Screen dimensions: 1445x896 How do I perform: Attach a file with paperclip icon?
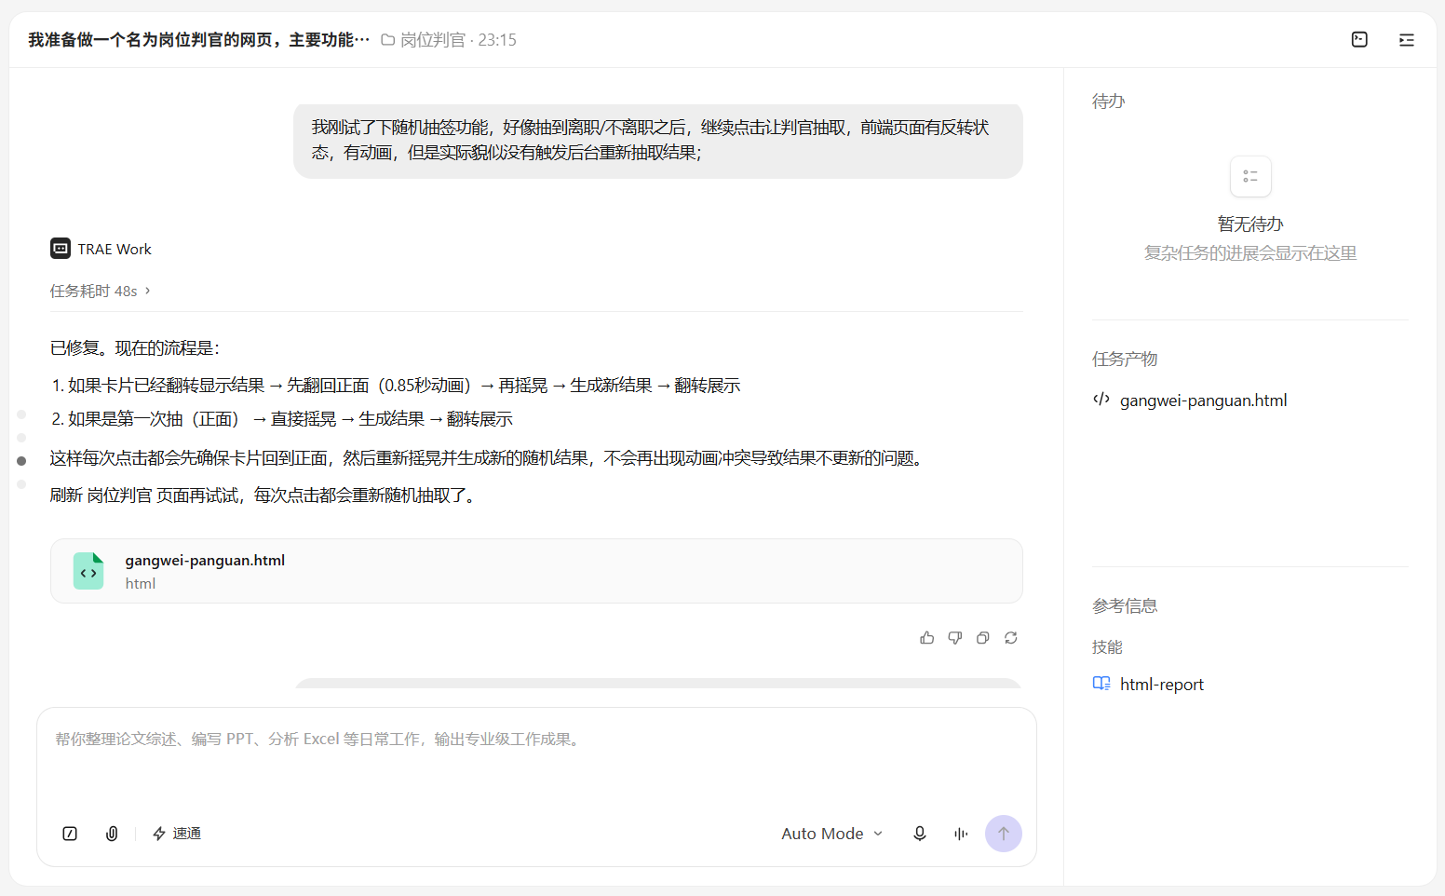click(112, 834)
